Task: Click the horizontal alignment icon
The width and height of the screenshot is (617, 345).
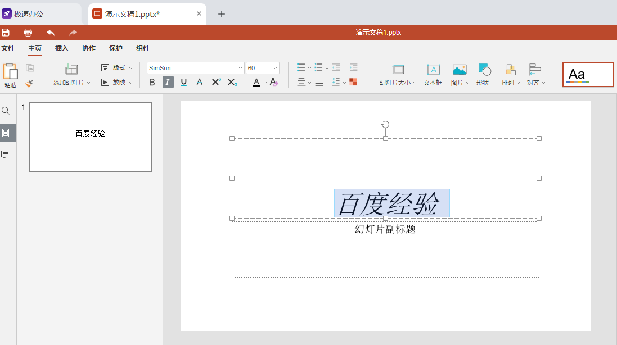Action: click(301, 82)
